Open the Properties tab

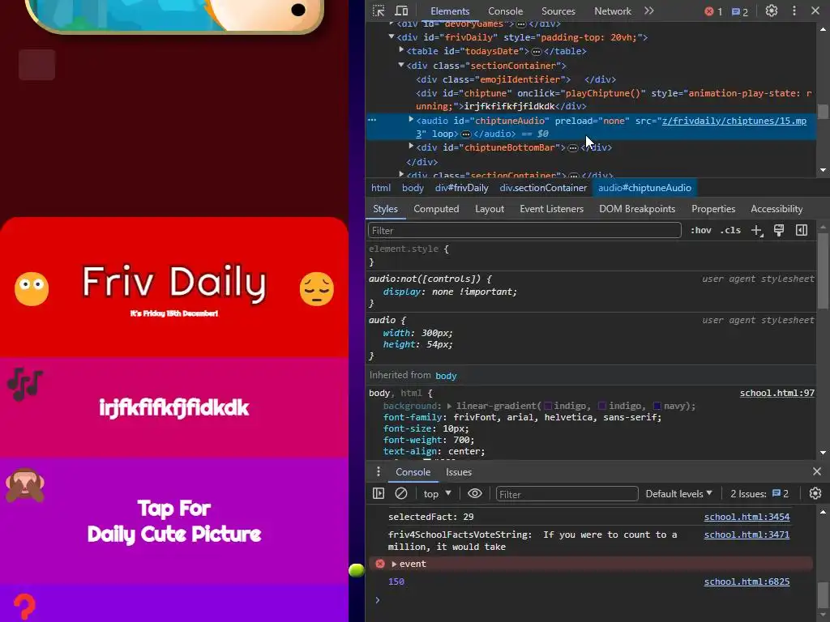coord(713,209)
